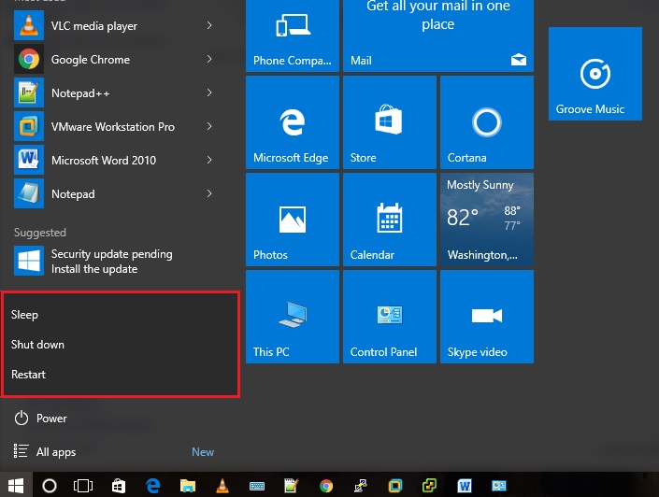Open Control Panel from the taskbar

(x=499, y=486)
